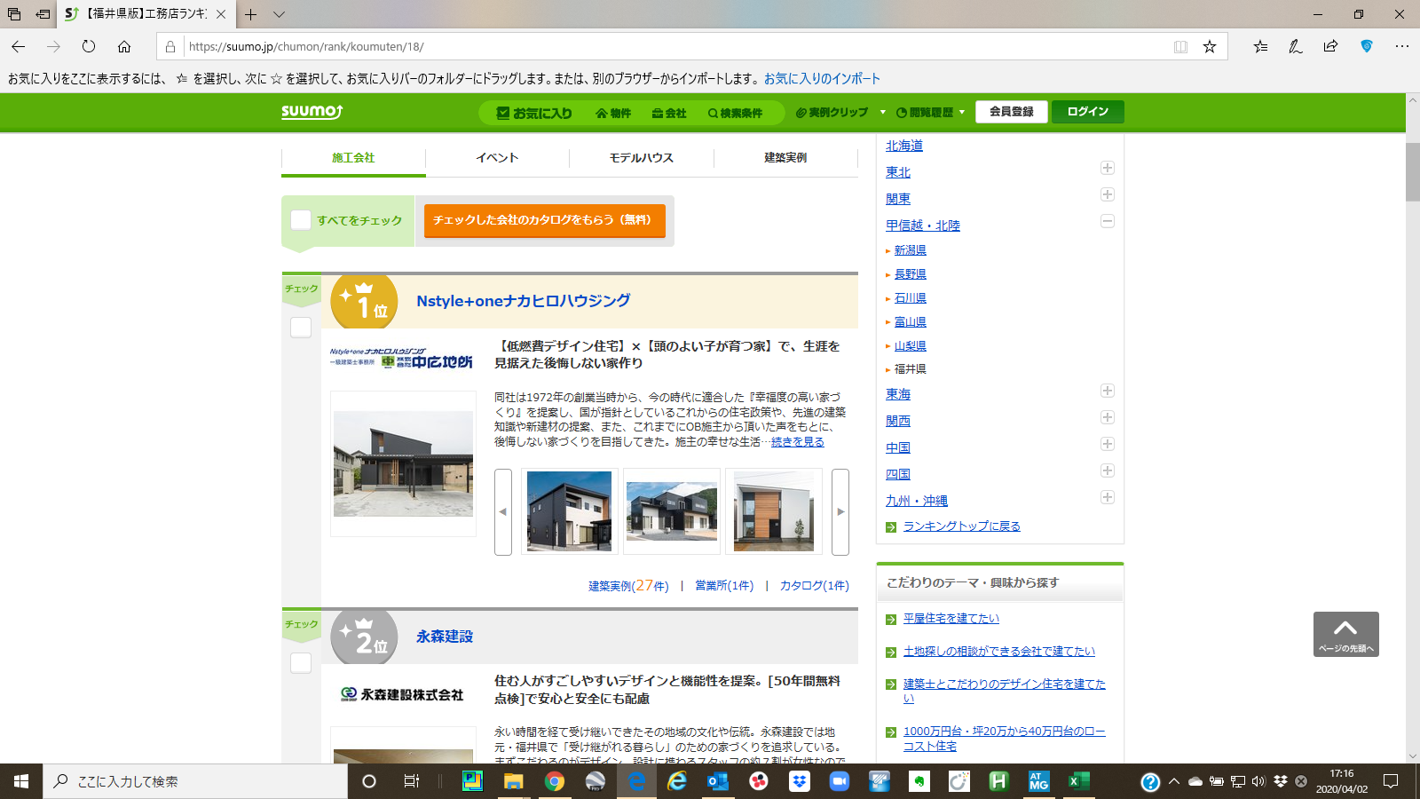
Task: Open the 建築実例(27件) link
Action: (628, 586)
